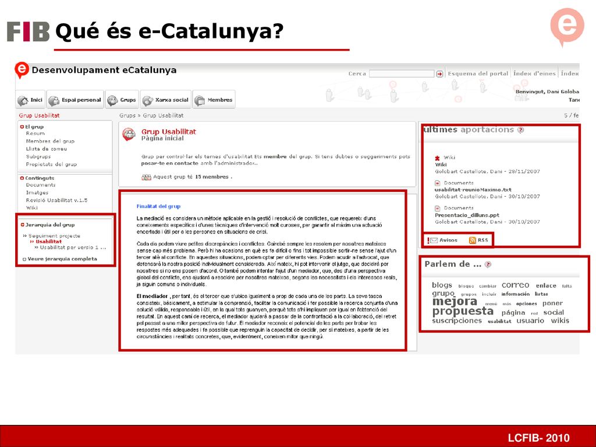Open the Xarxa social tab

click(x=165, y=100)
